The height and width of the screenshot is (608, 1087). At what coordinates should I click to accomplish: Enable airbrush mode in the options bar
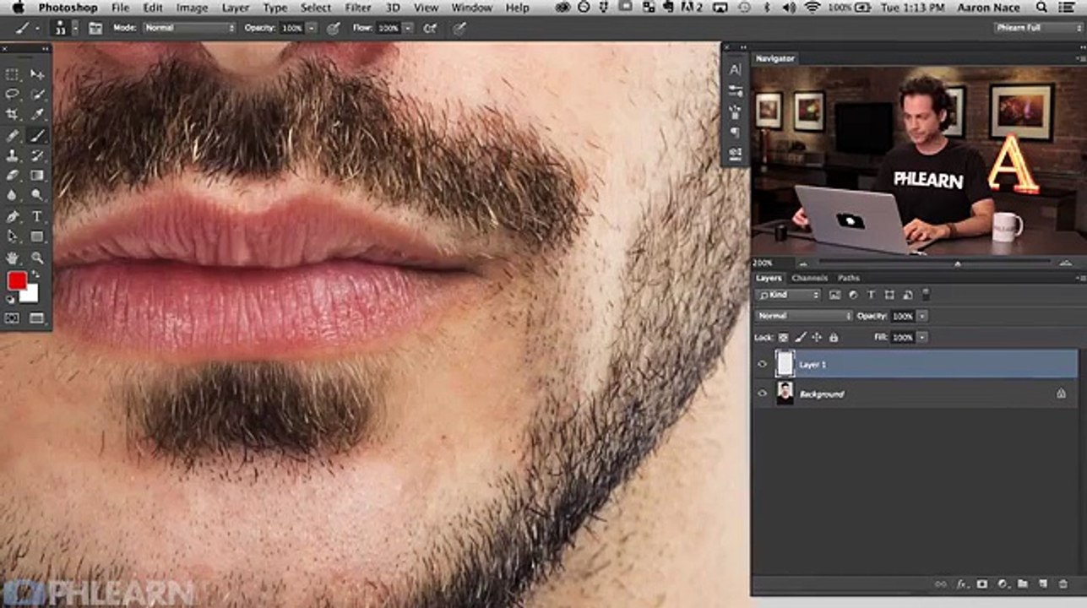[430, 28]
